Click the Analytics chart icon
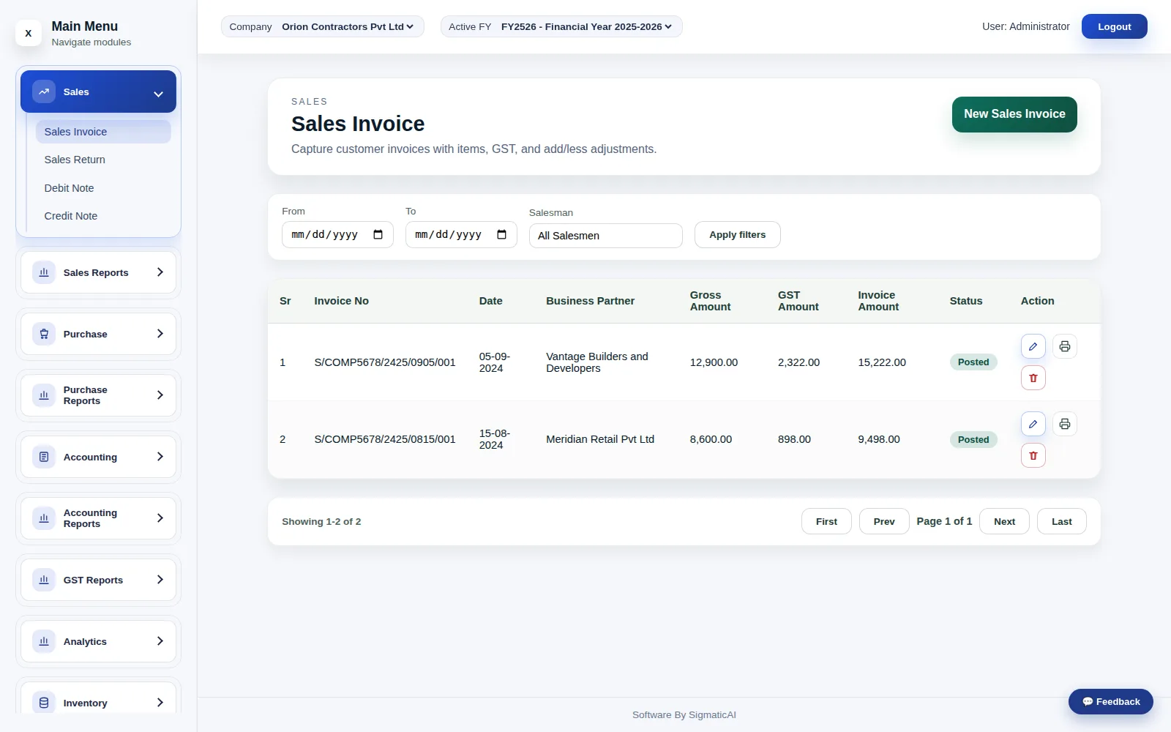The image size is (1171, 732). (44, 641)
